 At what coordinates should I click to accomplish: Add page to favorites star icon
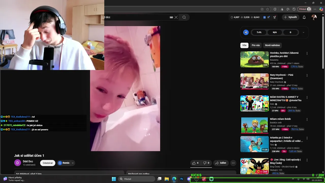tap(268, 9)
